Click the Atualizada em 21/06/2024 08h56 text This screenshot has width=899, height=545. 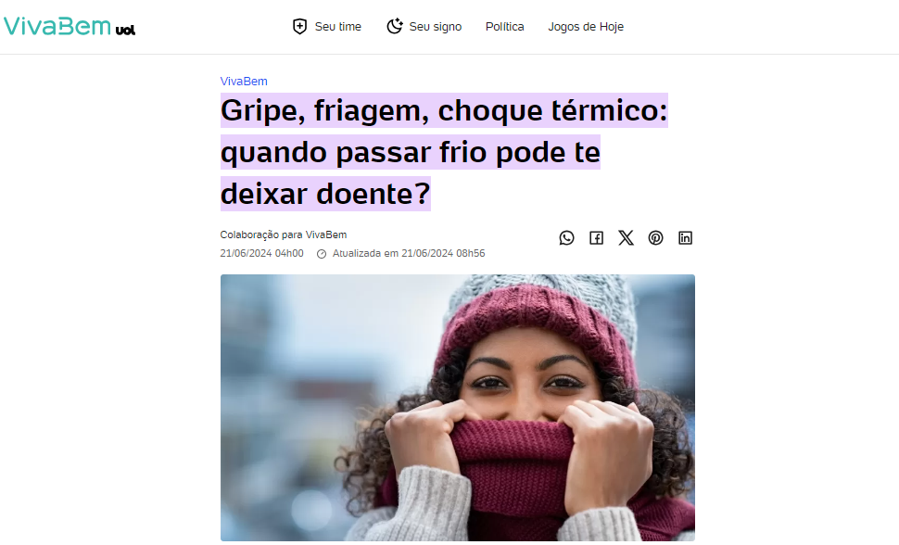409,253
